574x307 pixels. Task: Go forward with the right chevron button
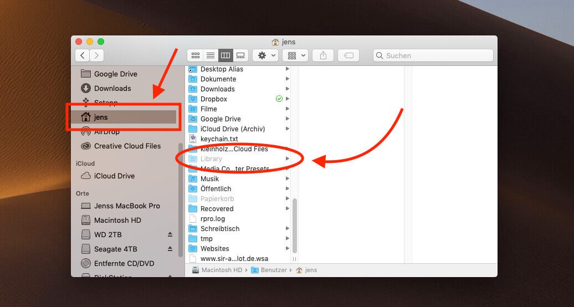96,55
